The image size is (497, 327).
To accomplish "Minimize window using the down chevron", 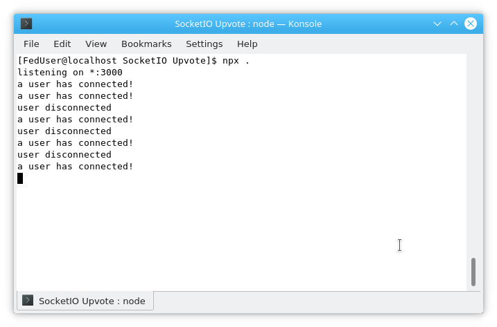I will 437,24.
